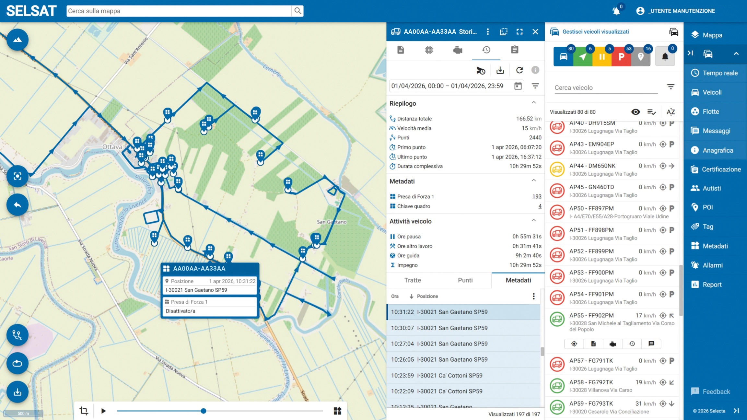Open map layers terrain button
This screenshot has height=420, width=747.
[x=18, y=40]
